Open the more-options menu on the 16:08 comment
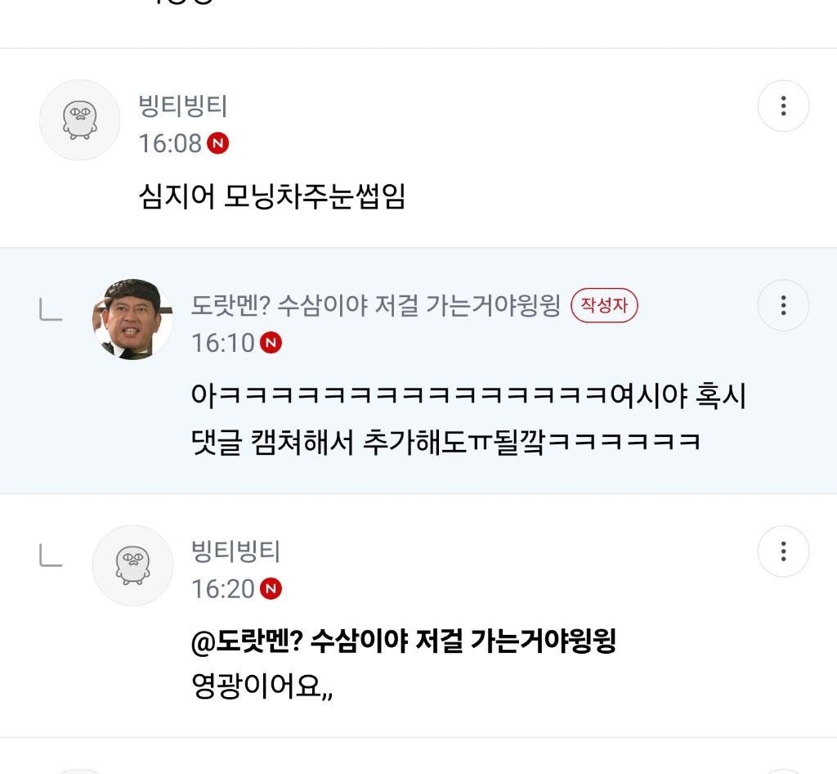This screenshot has width=837, height=774. click(x=783, y=106)
